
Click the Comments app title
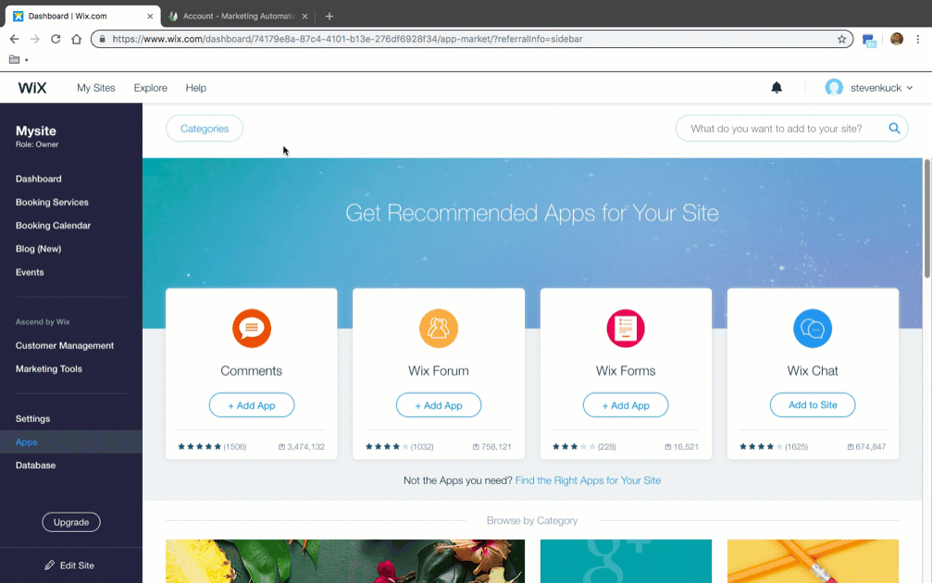pyautogui.click(x=252, y=371)
